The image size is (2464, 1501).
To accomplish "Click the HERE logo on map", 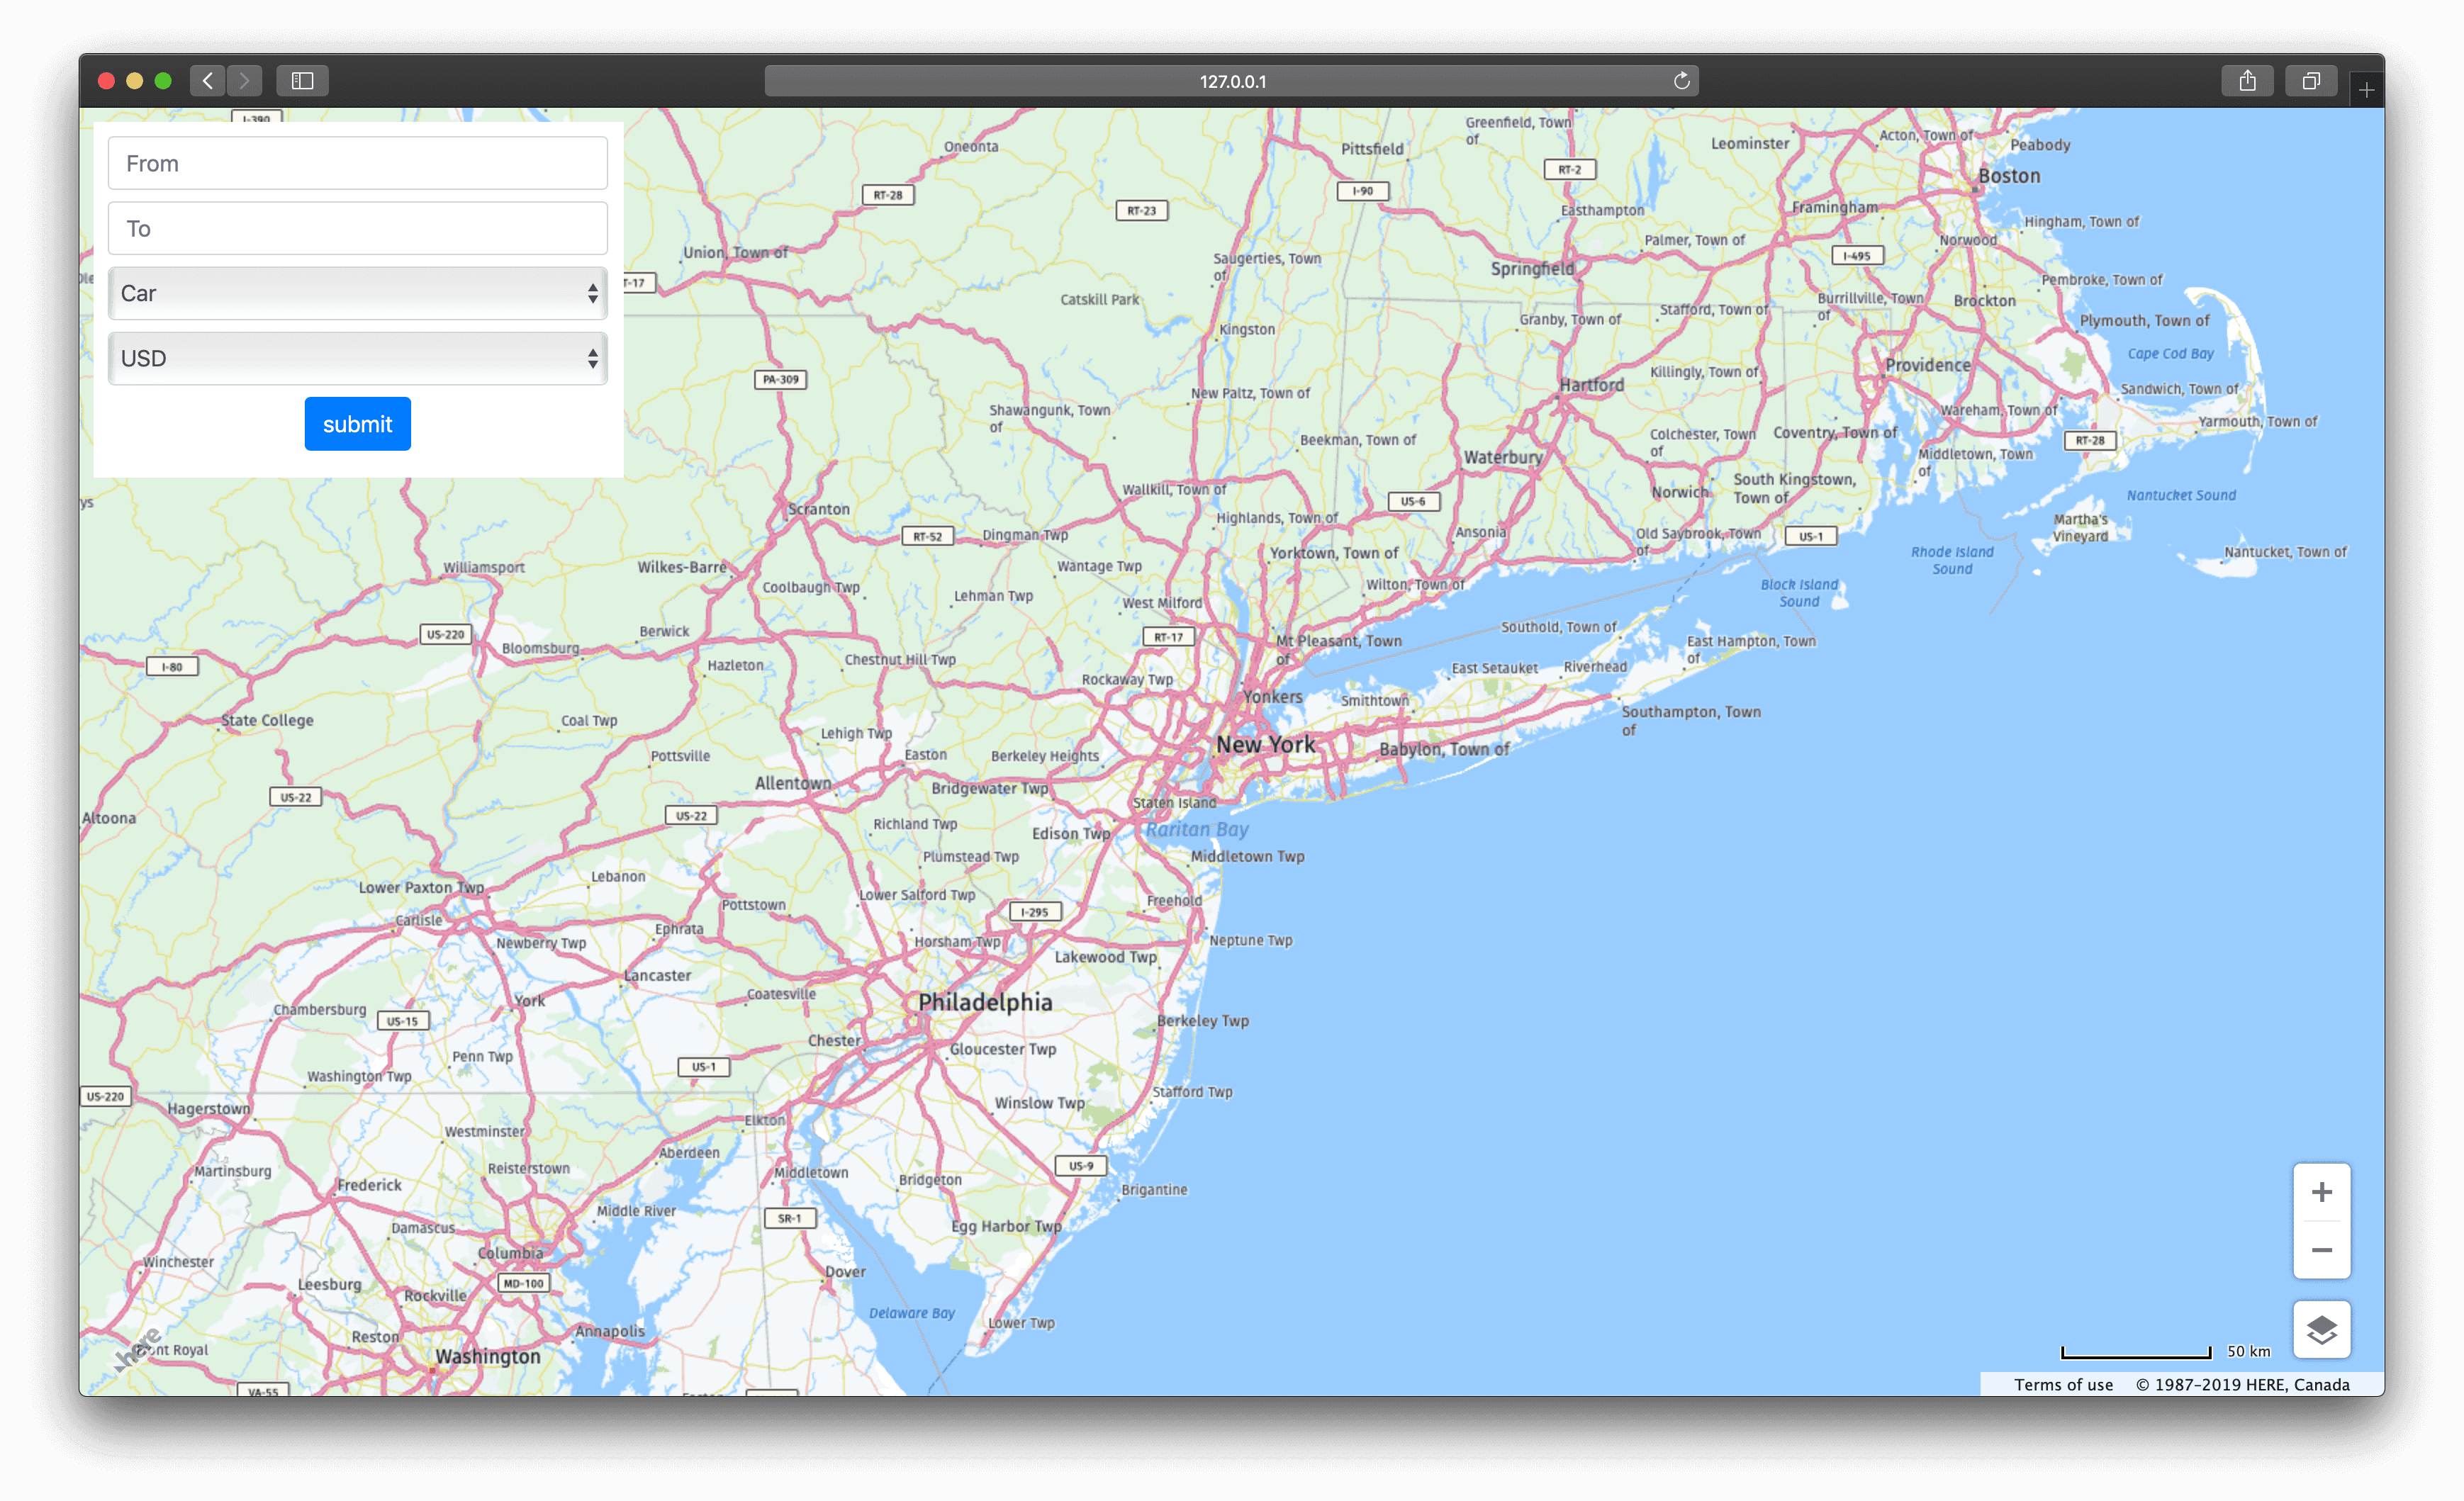I will point(137,1350).
